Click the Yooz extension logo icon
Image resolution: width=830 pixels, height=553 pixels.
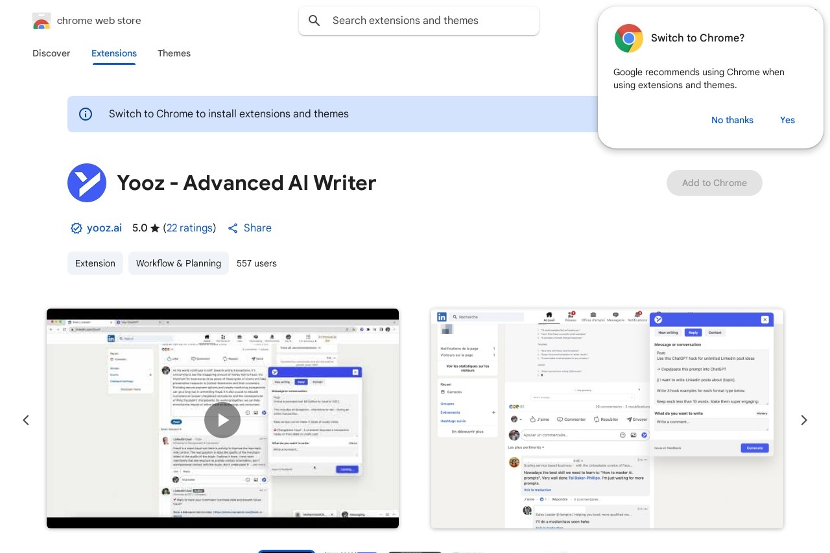[87, 183]
